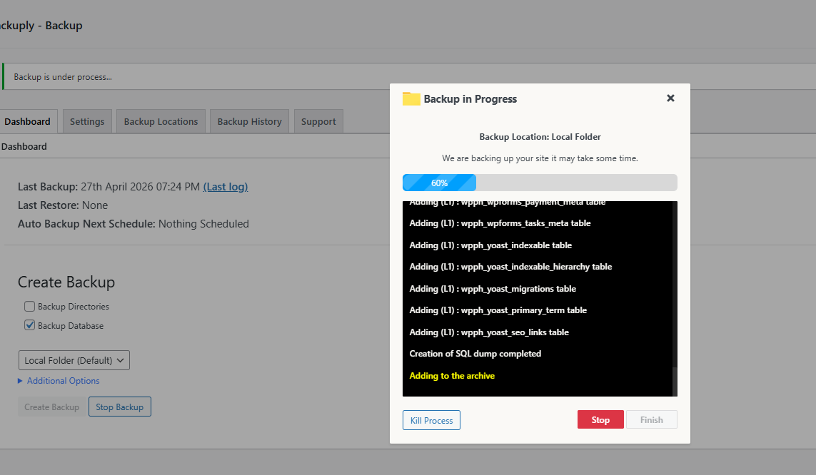This screenshot has width=816, height=475.
Task: Enable the Backup Directories checkbox
Action: click(30, 306)
